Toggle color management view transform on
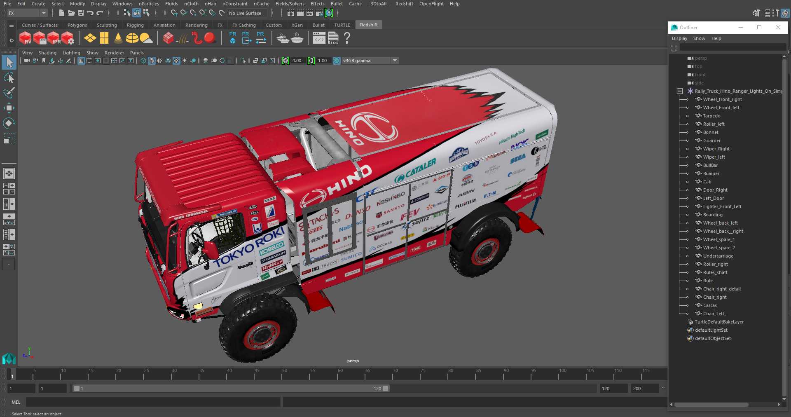Viewport: 791px width, 417px height. pos(337,61)
